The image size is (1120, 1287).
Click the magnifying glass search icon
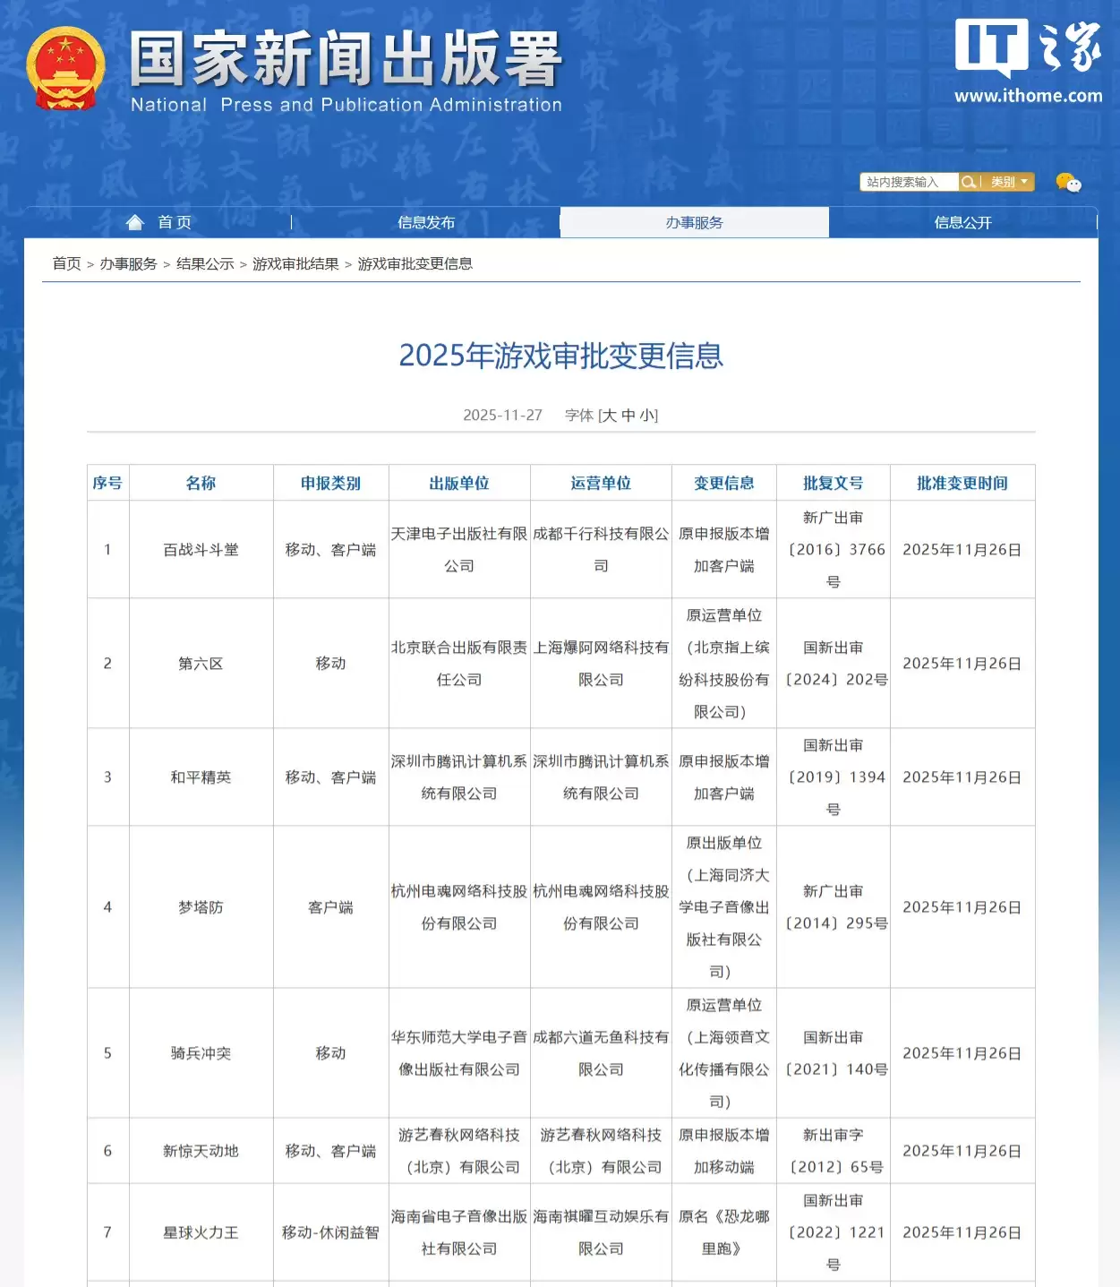point(970,182)
